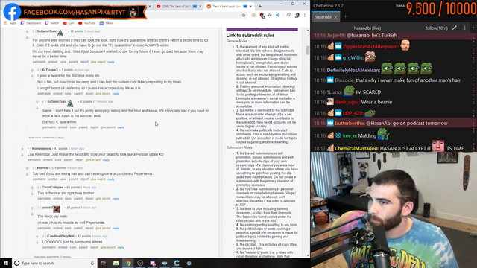Viewport: 477px width, 268px height.
Task: Click the Chrome taskbar icon
Action: pyautogui.click(x=128, y=263)
